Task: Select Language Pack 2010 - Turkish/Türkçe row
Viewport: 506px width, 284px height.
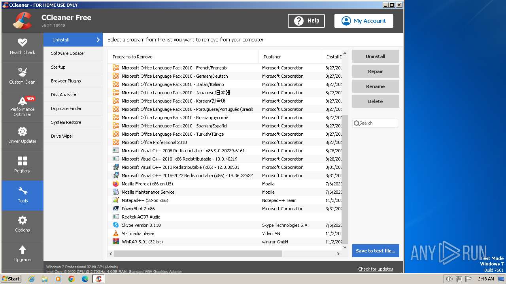Action: [225, 134]
